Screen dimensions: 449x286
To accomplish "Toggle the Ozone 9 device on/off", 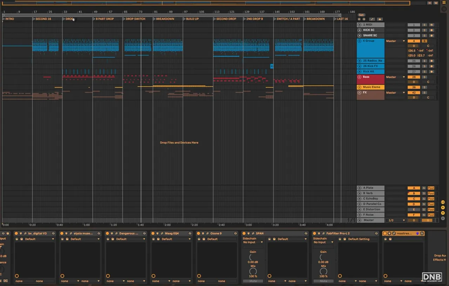I will point(199,233).
